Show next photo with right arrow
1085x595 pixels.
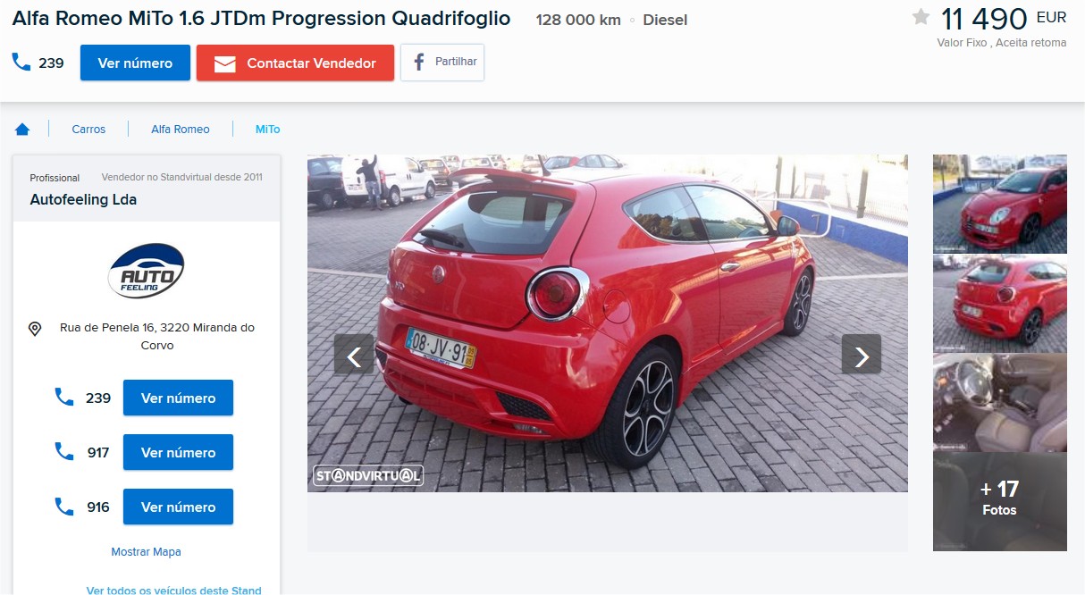[862, 355]
